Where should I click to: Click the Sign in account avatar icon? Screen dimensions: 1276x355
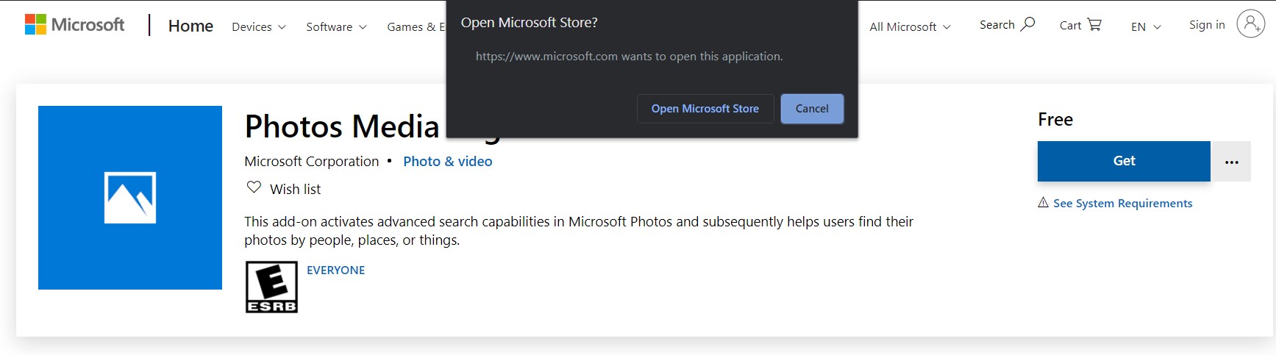pos(1250,24)
